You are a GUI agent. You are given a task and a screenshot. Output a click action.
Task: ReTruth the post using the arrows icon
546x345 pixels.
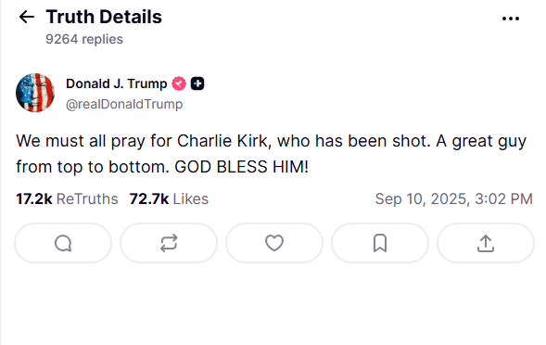tap(169, 243)
